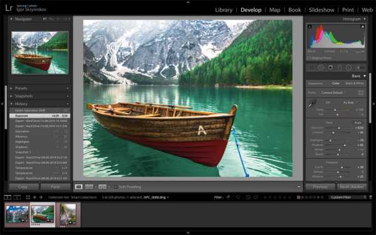Switch to the Library module
Image resolution: width=376 pixels, height=235 pixels.
click(224, 10)
